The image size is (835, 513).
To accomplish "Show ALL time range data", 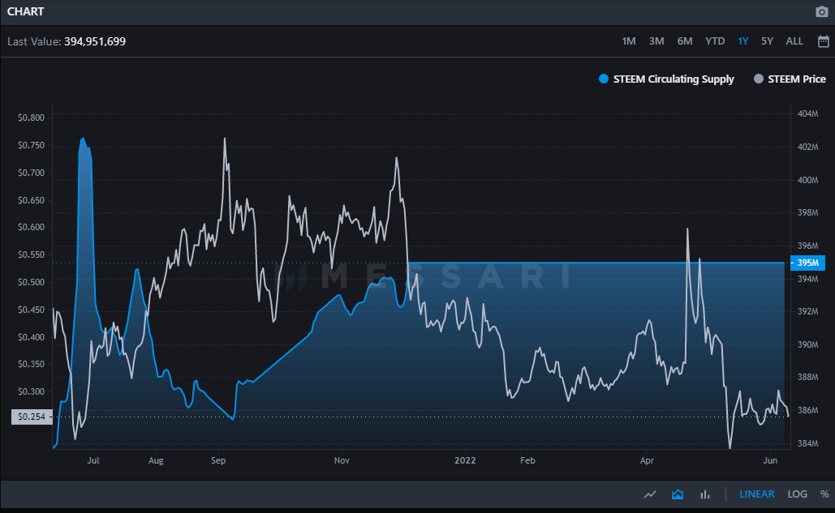I will pos(794,41).
